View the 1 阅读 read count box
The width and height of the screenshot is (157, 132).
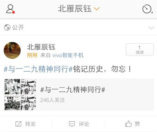[140, 49]
